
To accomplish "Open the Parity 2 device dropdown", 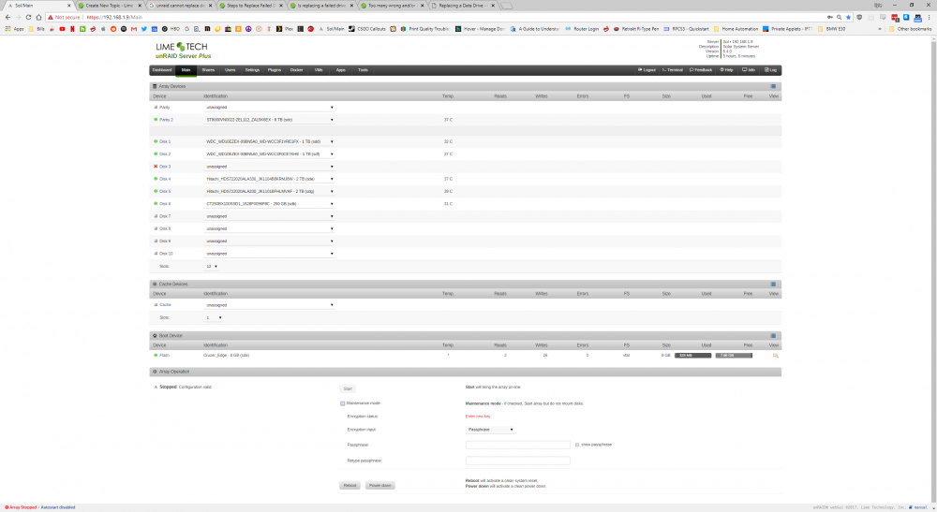I will coord(269,120).
